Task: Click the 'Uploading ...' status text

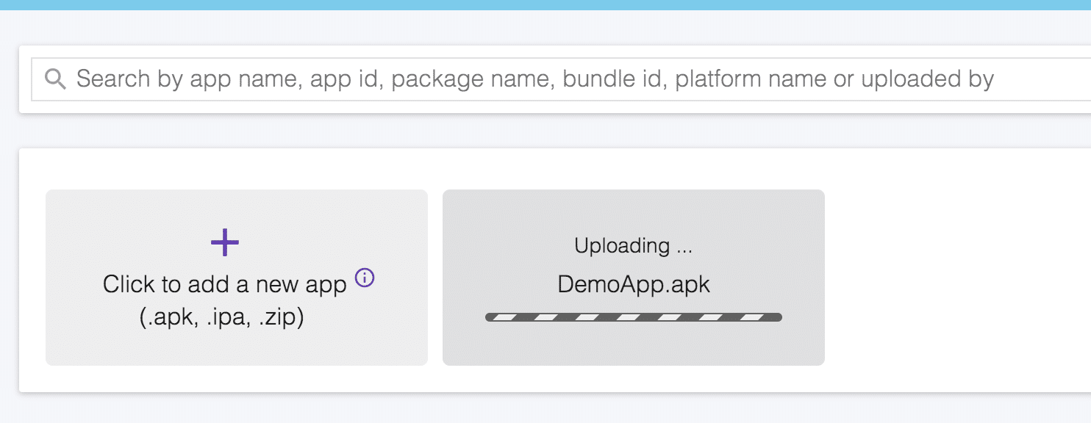Action: [x=634, y=246]
